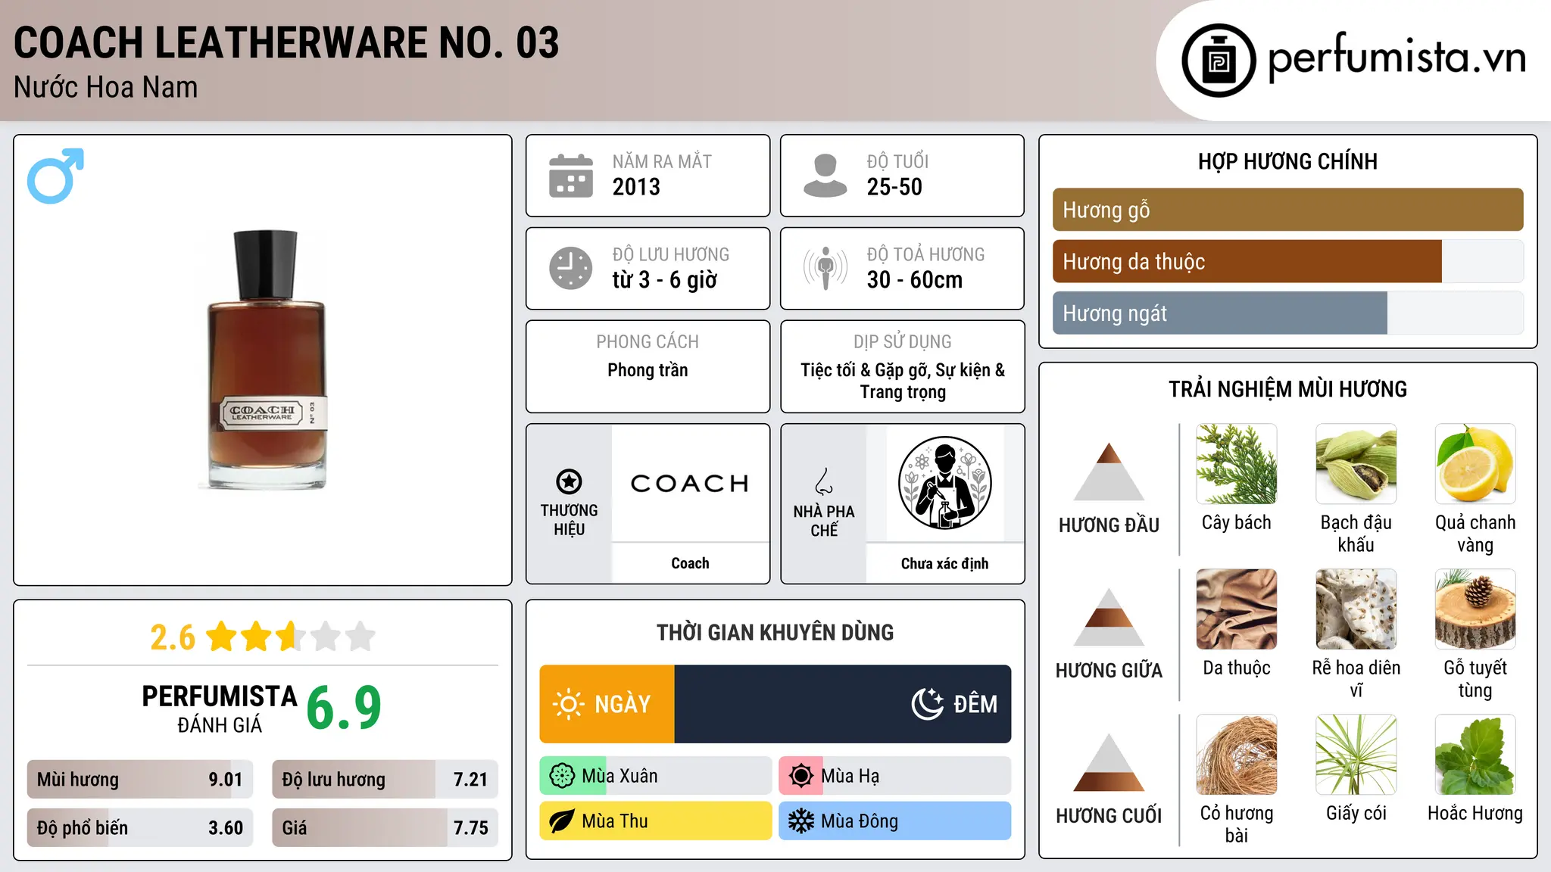Click the Gỗ tuyết tùng note image
This screenshot has width=1551, height=872.
(1475, 609)
